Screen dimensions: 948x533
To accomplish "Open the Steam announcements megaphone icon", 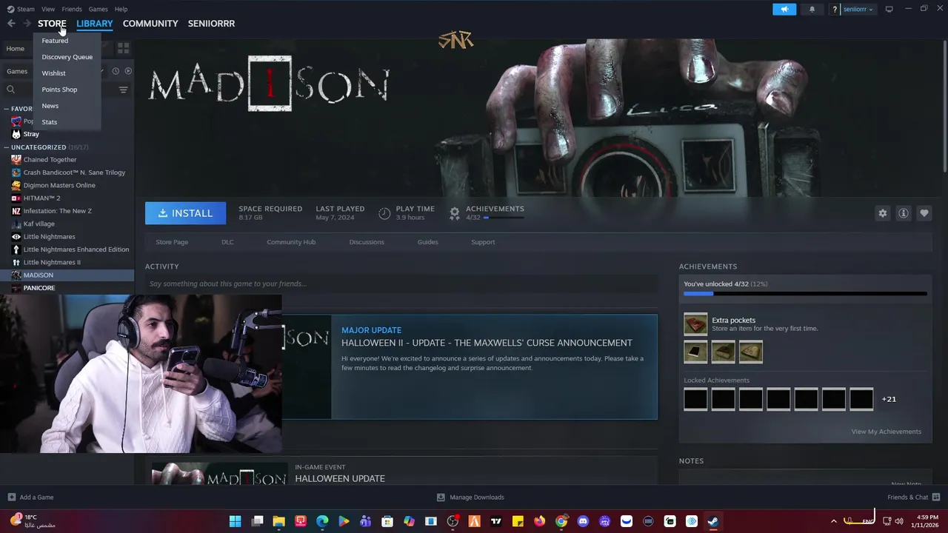I will 784,9.
